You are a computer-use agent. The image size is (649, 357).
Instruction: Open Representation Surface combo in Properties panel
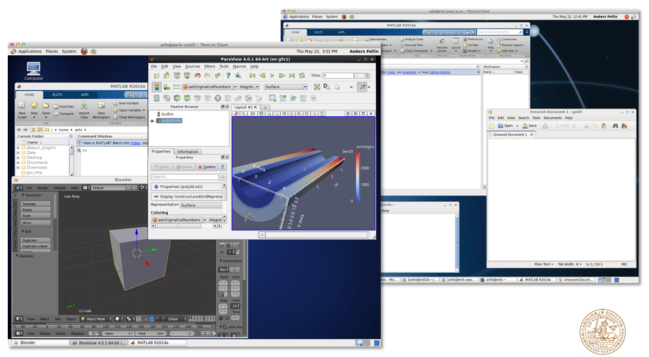coord(201,205)
